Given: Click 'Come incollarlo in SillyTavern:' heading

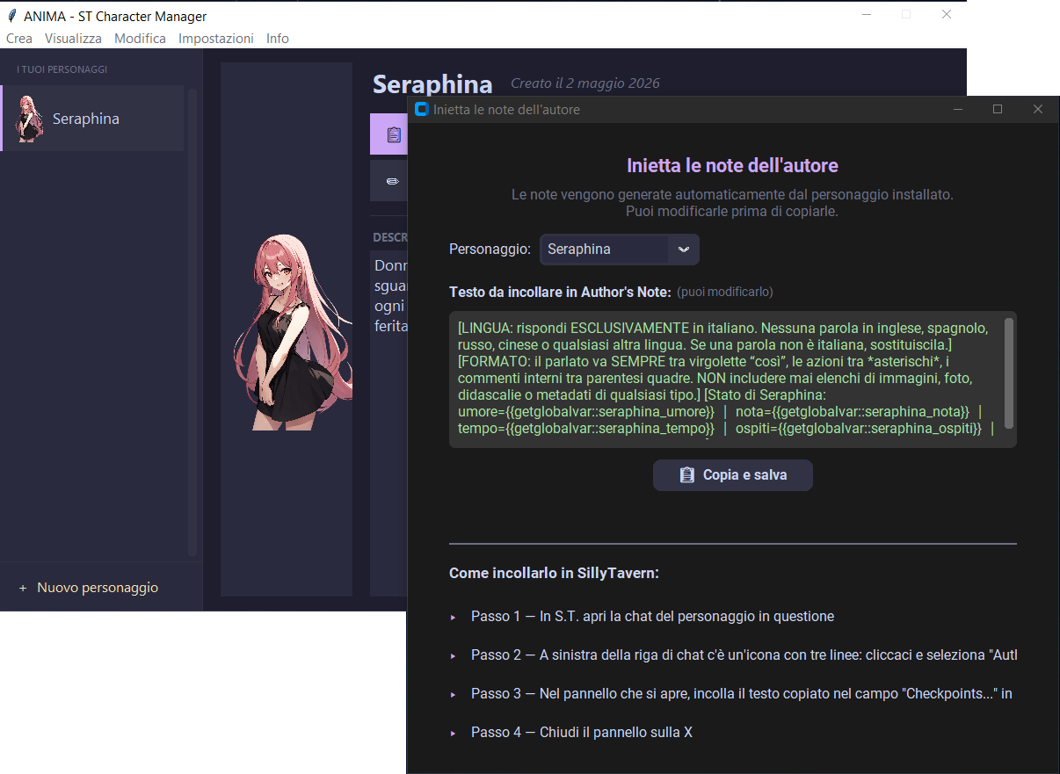Looking at the screenshot, I should point(554,573).
